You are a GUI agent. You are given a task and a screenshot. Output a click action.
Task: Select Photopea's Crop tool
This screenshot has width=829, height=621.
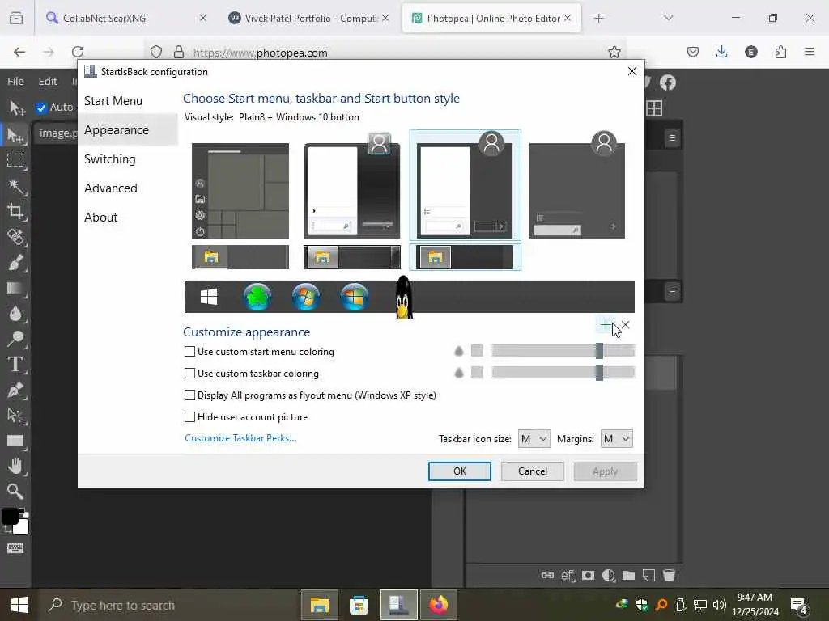coord(15,211)
